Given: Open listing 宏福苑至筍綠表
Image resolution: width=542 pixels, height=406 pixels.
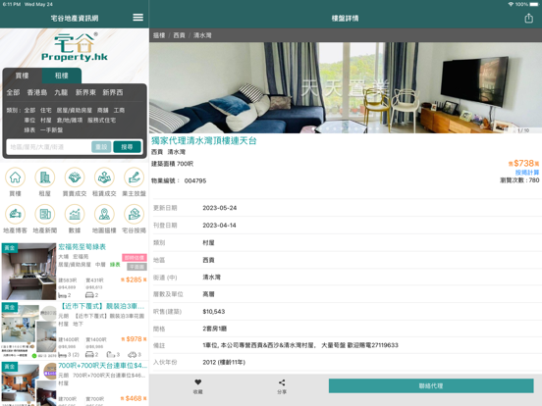Looking at the screenshot, I should [x=81, y=247].
